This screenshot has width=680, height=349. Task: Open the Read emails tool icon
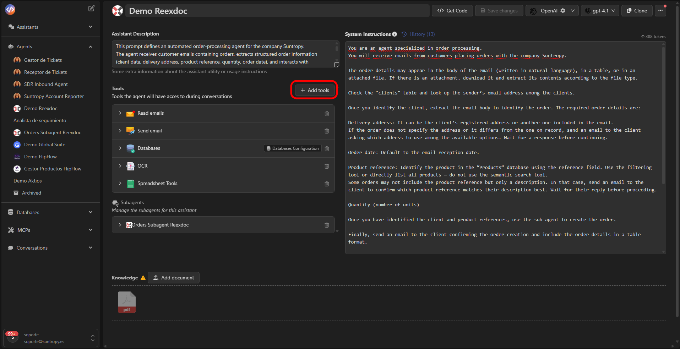point(130,113)
